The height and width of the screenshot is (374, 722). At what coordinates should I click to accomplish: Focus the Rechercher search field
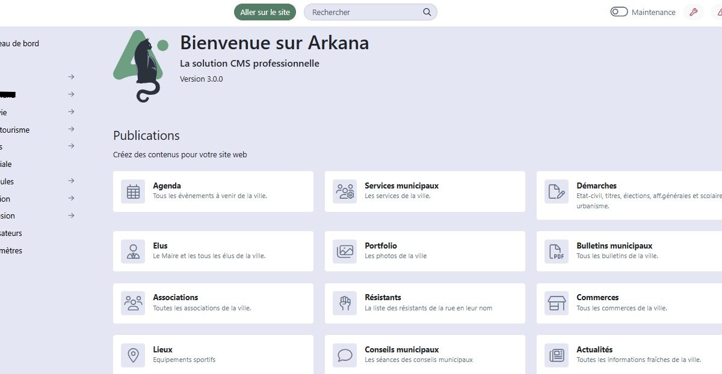[364, 12]
